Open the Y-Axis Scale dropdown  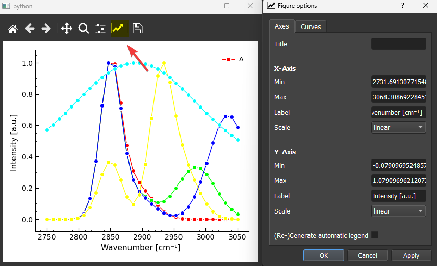click(399, 211)
